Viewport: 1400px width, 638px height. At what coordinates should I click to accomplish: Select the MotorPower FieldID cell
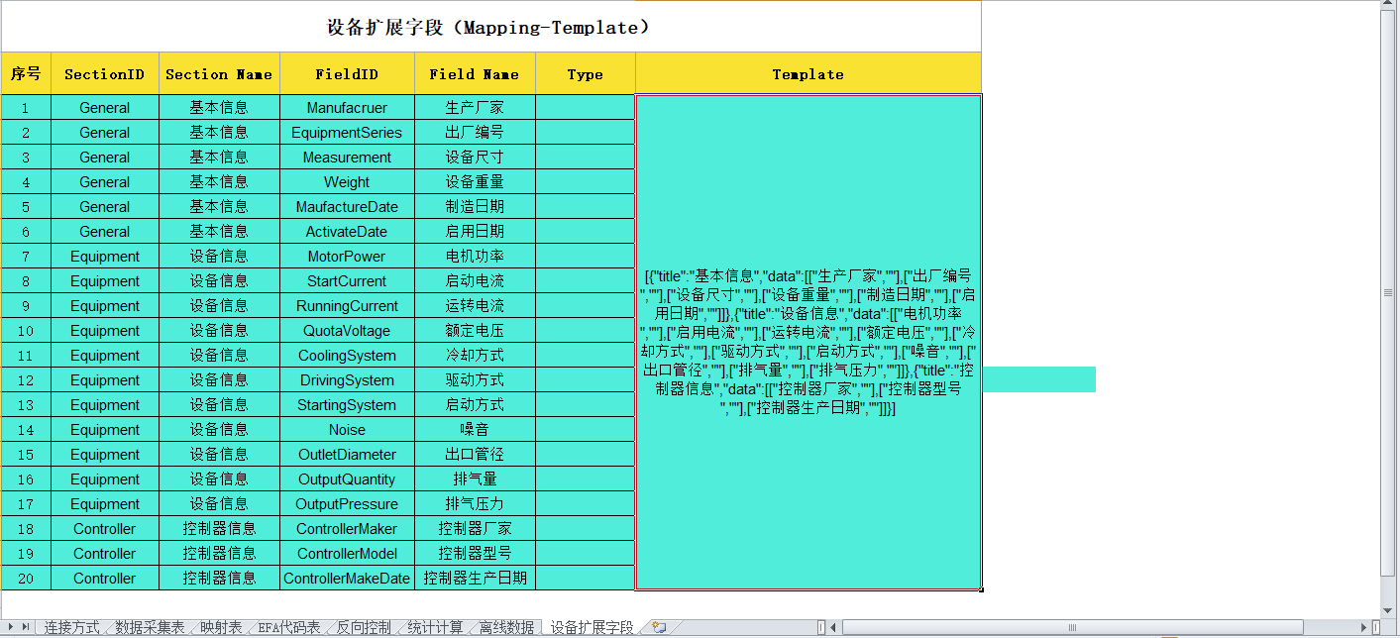347,257
